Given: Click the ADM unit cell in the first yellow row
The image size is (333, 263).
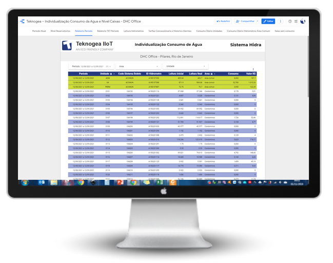Looking at the screenshot, I should point(108,78).
